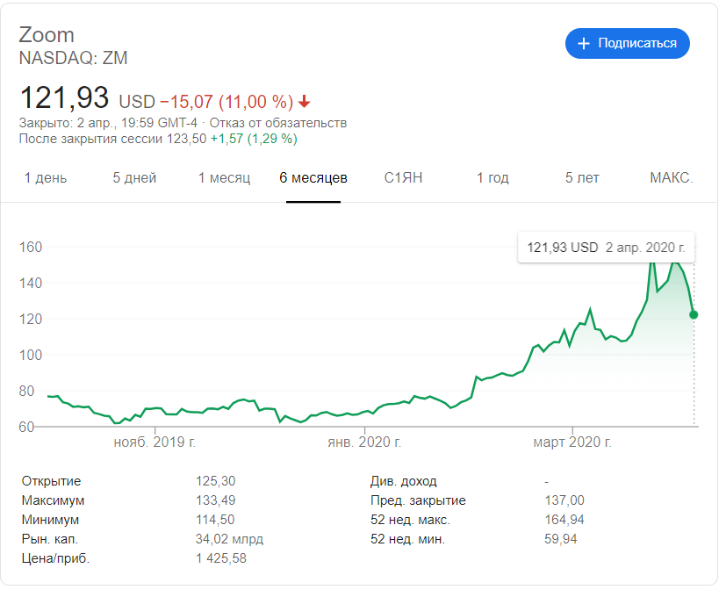The image size is (726, 597).
Task: Click the −15,07 (11,00 %) change text
Action: [226, 102]
